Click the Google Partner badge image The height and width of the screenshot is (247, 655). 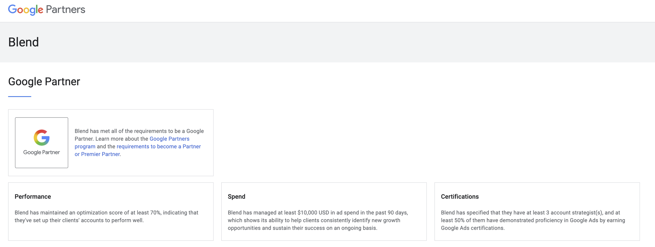42,143
